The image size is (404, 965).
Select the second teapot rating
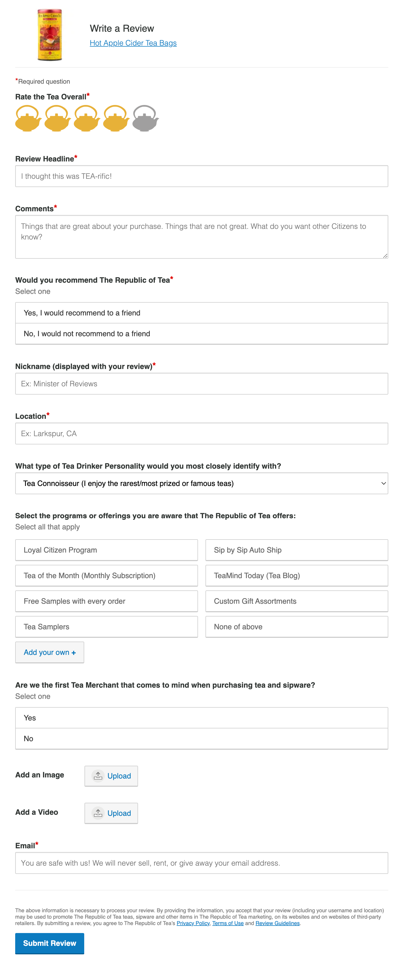pyautogui.click(x=57, y=119)
